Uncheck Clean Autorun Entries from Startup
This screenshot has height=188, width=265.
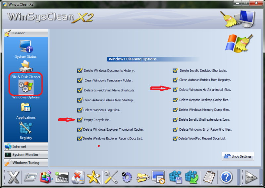click(x=79, y=100)
